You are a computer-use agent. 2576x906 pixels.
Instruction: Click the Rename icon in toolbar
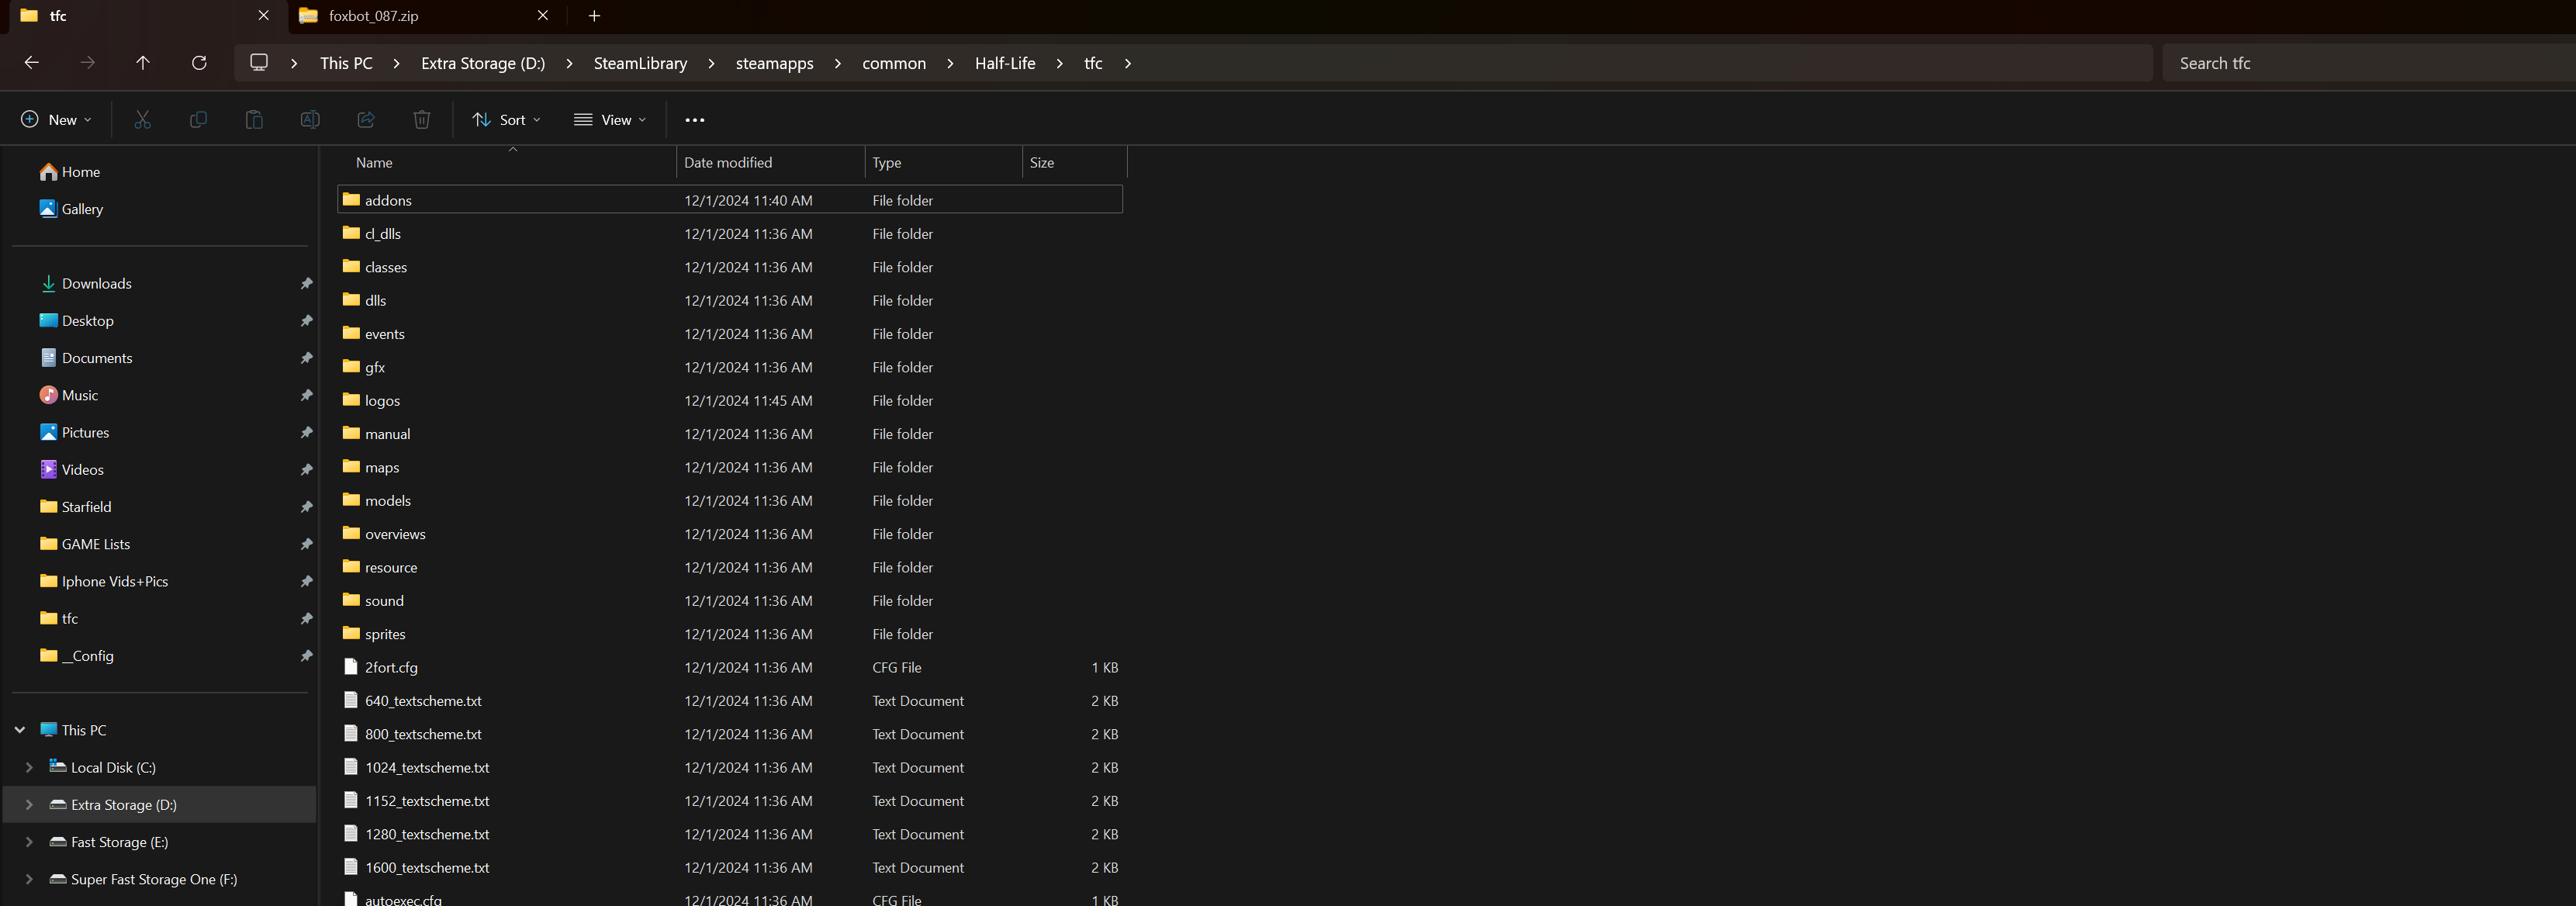pos(310,120)
